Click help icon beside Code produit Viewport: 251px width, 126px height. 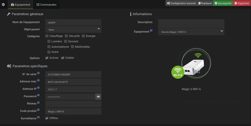38,110
